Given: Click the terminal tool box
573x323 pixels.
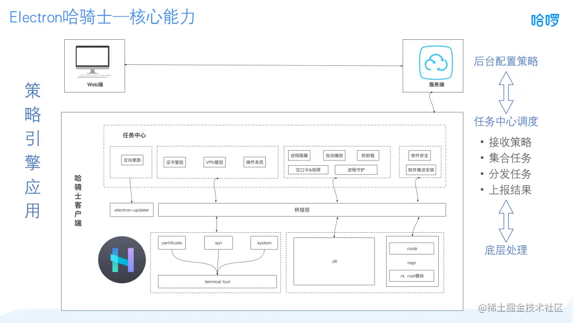Looking at the screenshot, I should pyautogui.click(x=218, y=282).
